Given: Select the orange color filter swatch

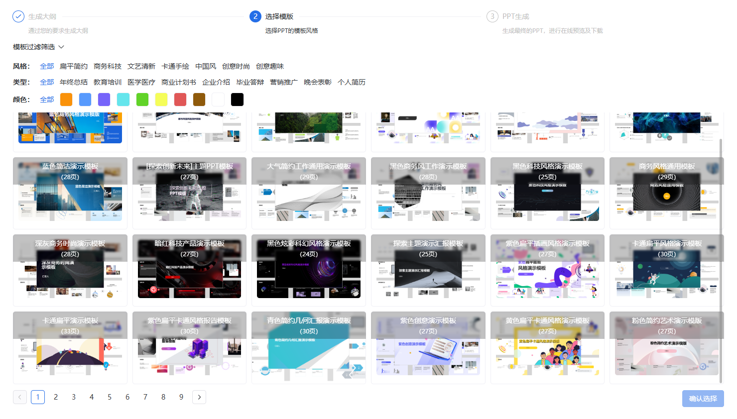Looking at the screenshot, I should [x=66, y=99].
